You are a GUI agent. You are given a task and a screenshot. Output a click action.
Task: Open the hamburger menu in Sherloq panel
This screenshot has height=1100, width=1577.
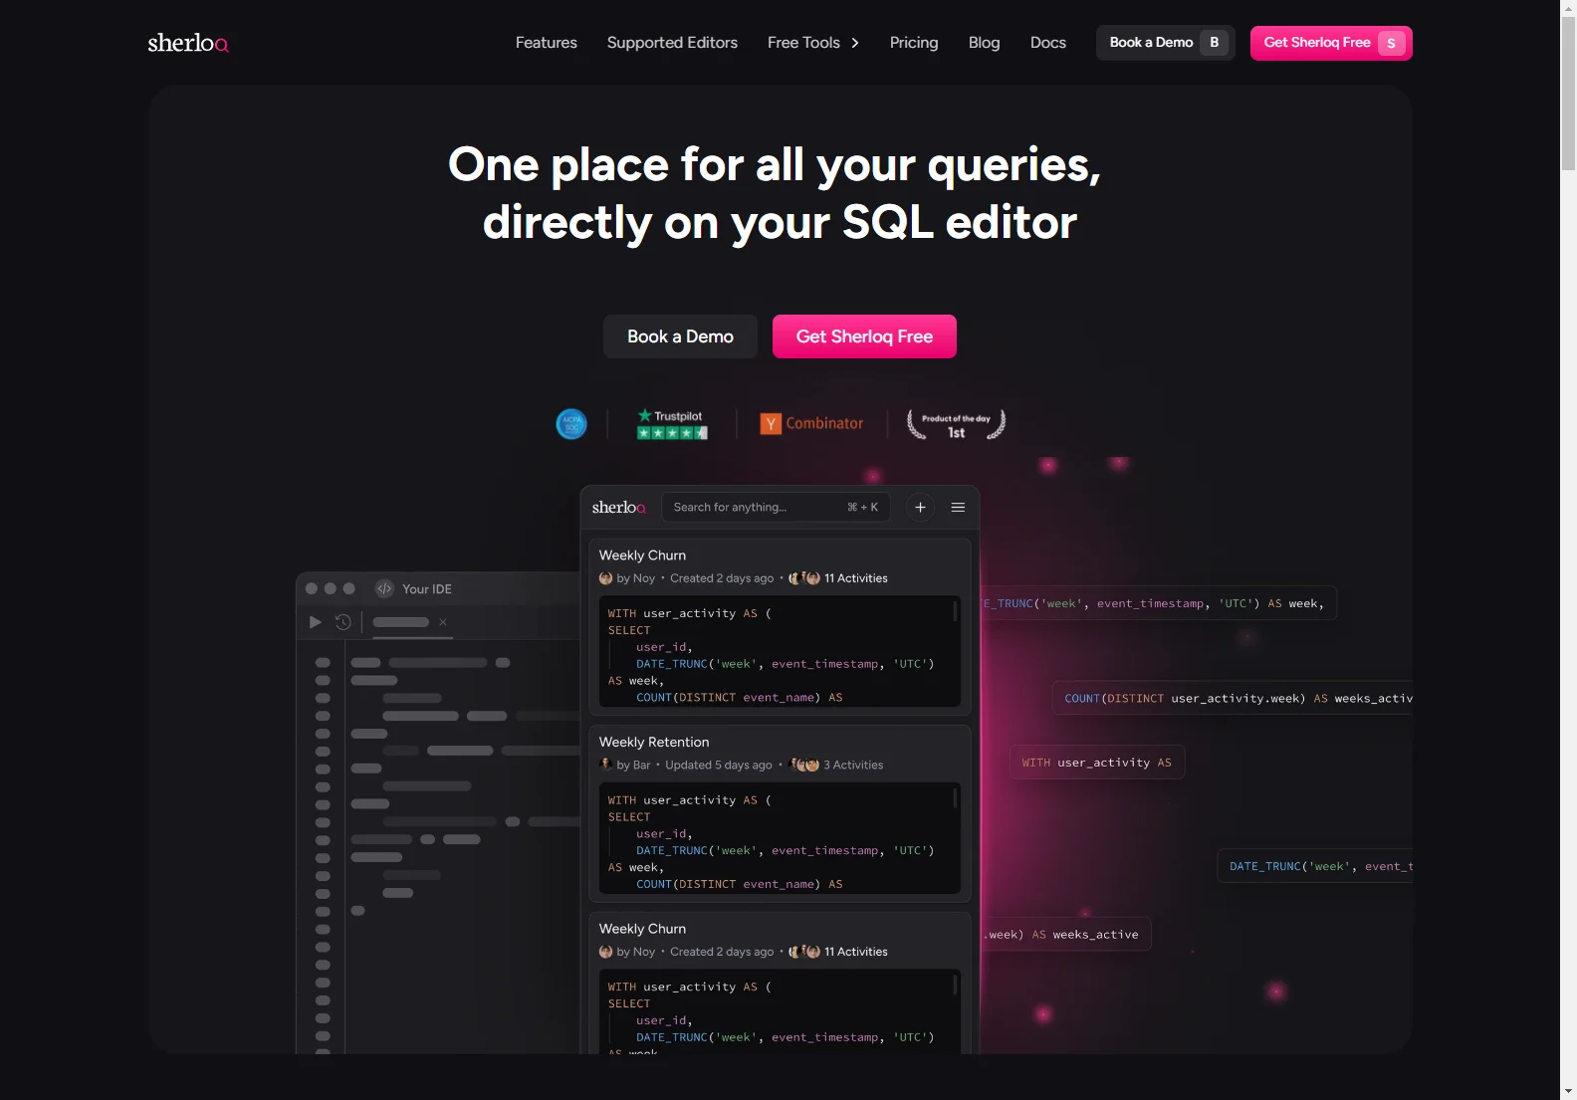pos(958,508)
